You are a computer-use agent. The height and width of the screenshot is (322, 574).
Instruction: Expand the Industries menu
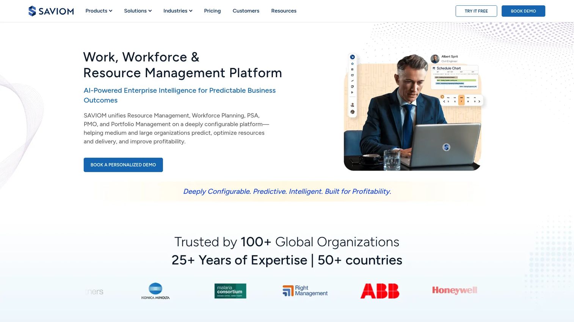tap(178, 11)
